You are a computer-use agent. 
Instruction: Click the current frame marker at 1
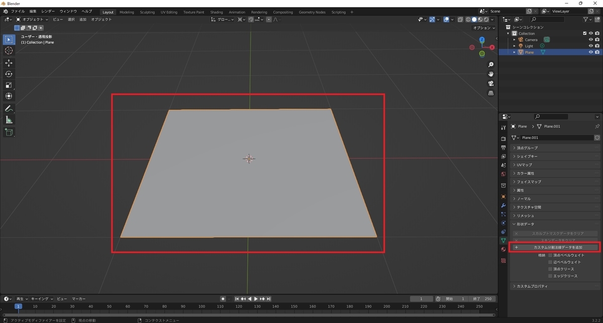(x=18, y=306)
